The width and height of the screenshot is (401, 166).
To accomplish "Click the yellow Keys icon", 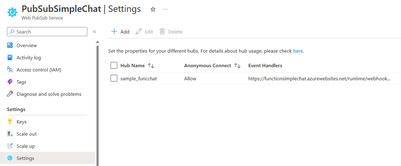I will coord(10,122).
